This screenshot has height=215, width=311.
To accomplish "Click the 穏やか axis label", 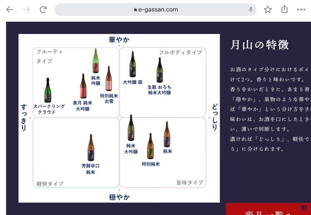I will pyautogui.click(x=119, y=197).
